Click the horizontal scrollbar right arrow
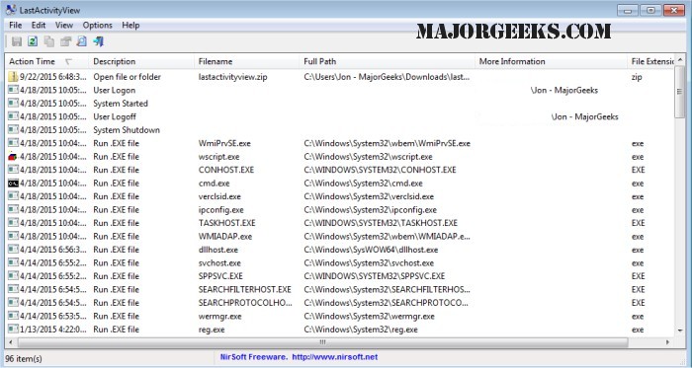Image resolution: width=692 pixels, height=368 pixels. 667,342
